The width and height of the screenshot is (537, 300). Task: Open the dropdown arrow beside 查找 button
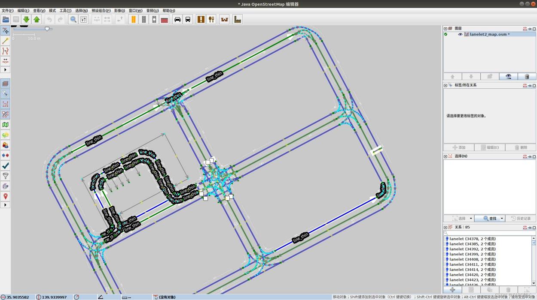tap(501, 219)
